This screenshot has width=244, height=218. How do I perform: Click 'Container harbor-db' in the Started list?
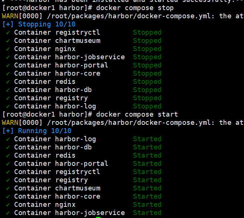pyautogui.click(x=53, y=147)
